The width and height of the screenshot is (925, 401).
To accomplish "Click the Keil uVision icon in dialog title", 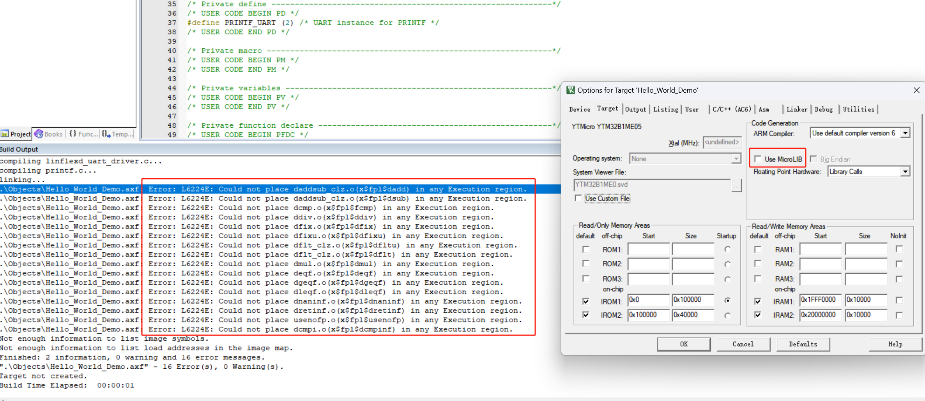I will 570,90.
